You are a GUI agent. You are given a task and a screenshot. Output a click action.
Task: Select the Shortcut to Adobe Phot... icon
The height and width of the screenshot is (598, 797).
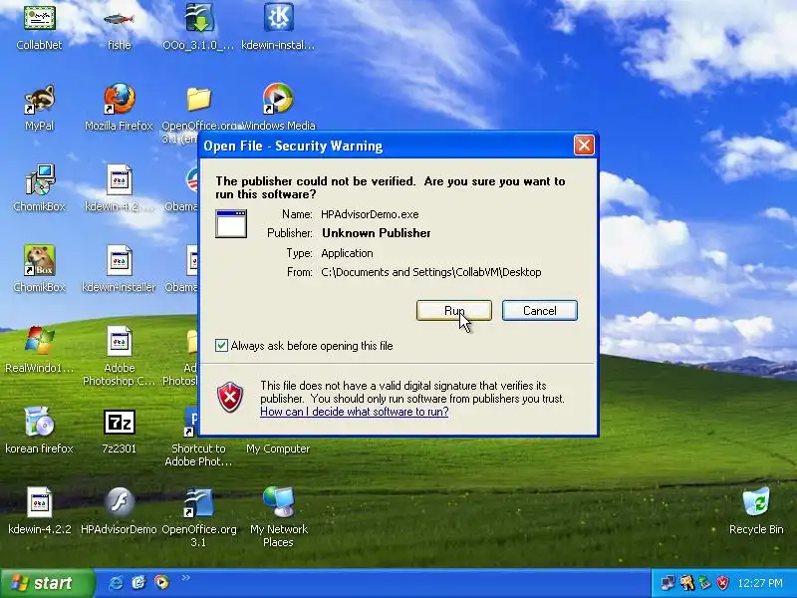coord(191,422)
